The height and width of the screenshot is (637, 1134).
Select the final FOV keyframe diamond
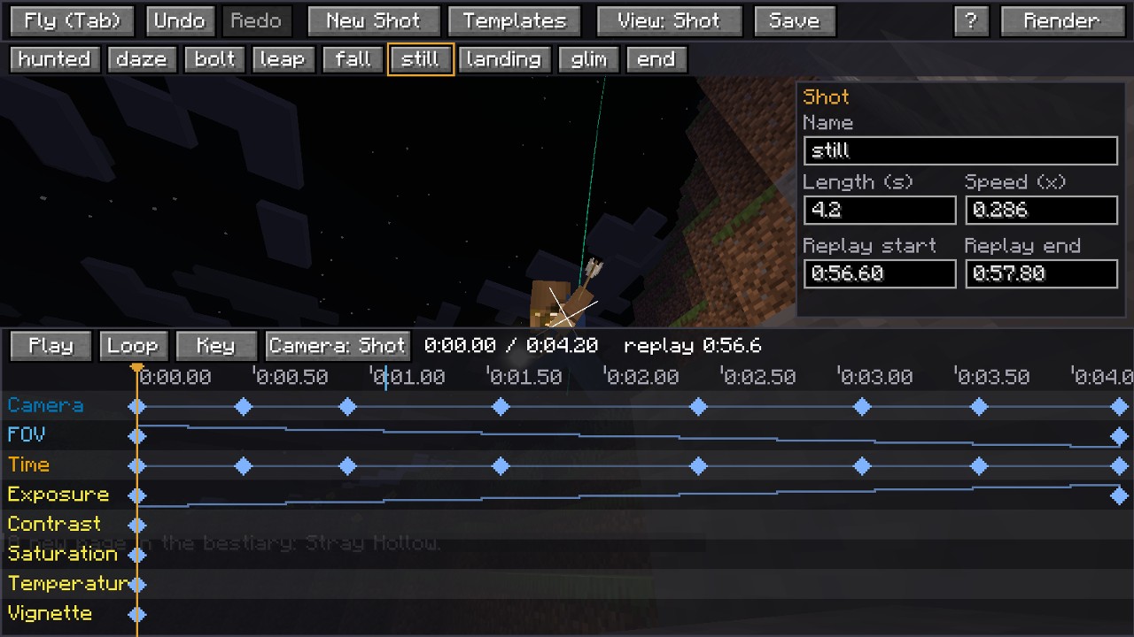click(1120, 437)
